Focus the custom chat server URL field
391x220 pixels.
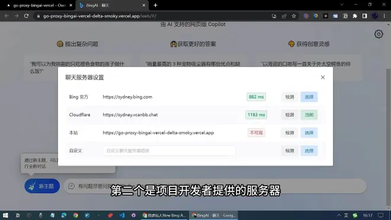(169, 151)
